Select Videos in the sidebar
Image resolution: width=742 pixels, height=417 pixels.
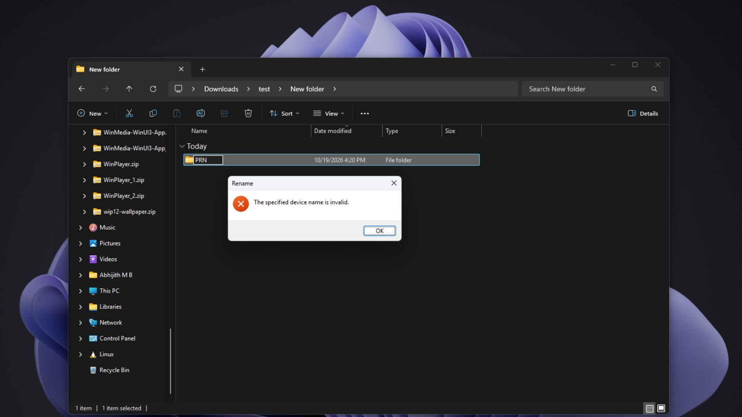pyautogui.click(x=108, y=259)
